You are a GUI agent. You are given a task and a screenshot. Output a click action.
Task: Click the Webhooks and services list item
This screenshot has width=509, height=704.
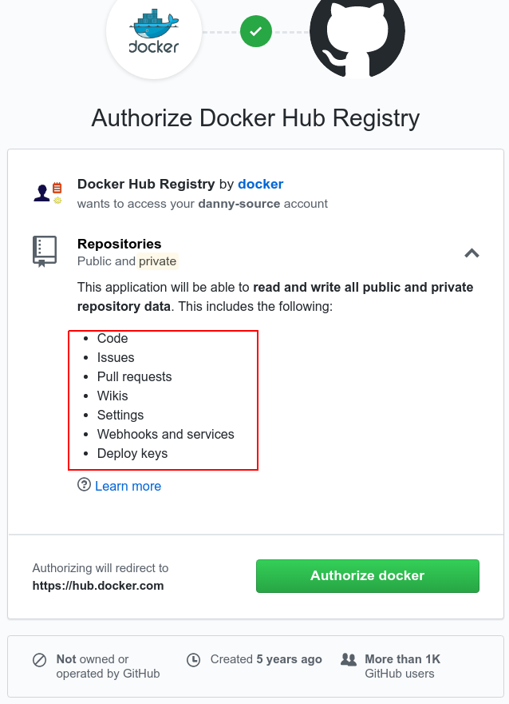166,434
